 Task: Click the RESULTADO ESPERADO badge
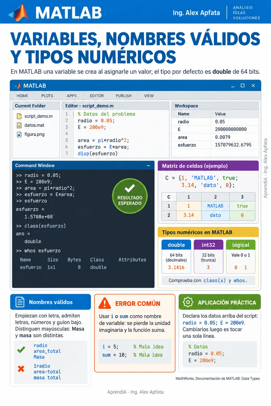tap(130, 196)
